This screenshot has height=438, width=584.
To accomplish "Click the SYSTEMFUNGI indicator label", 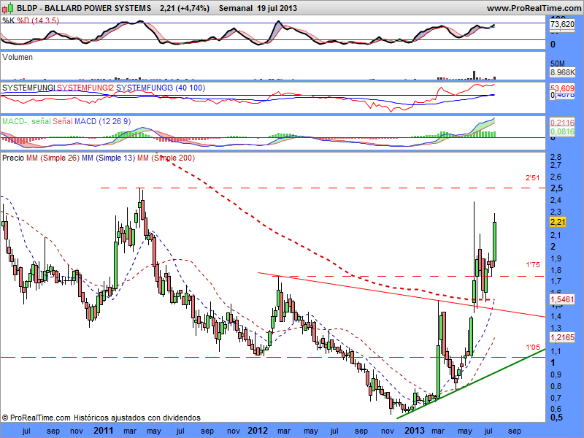I will click(x=28, y=88).
